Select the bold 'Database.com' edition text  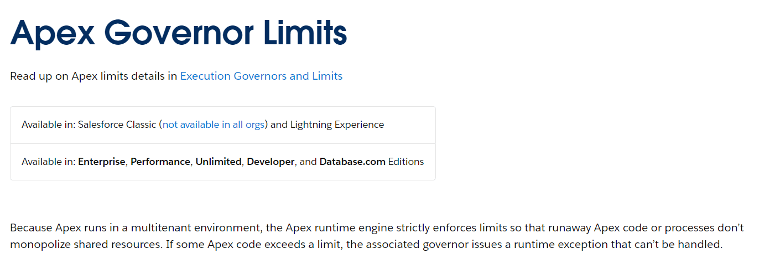click(x=352, y=162)
